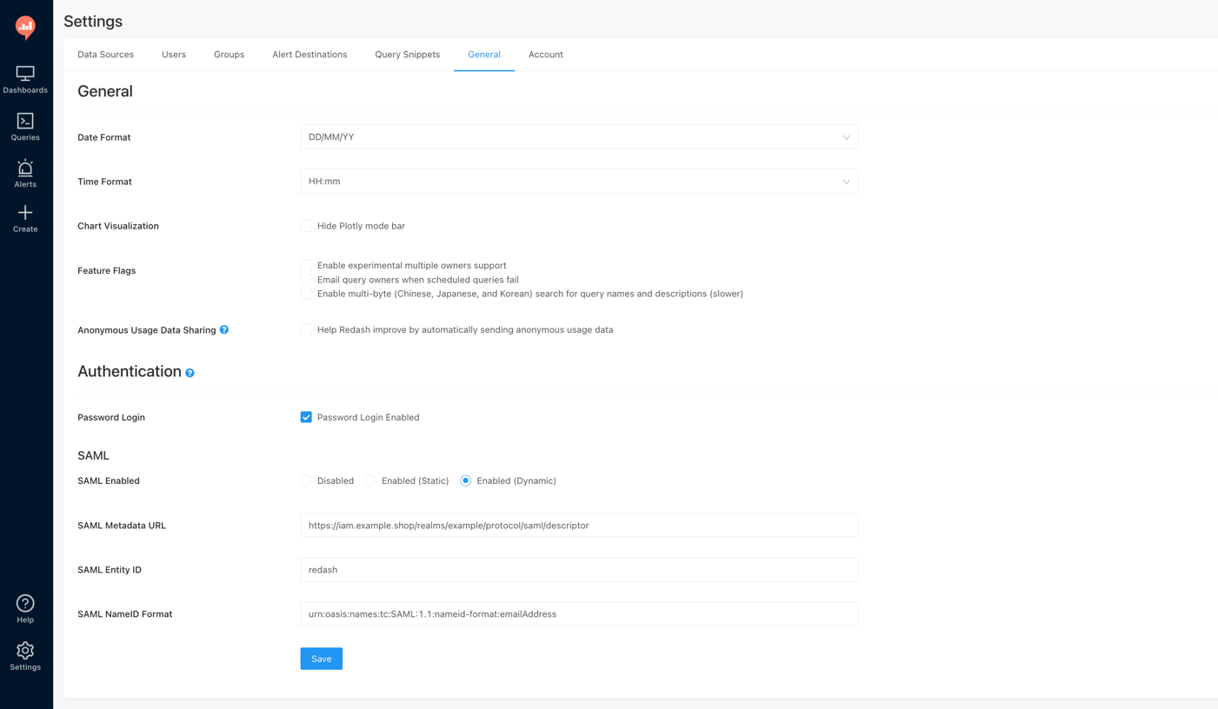Click into the SAML Entity ID field
Image resolution: width=1218 pixels, height=709 pixels.
[579, 570]
